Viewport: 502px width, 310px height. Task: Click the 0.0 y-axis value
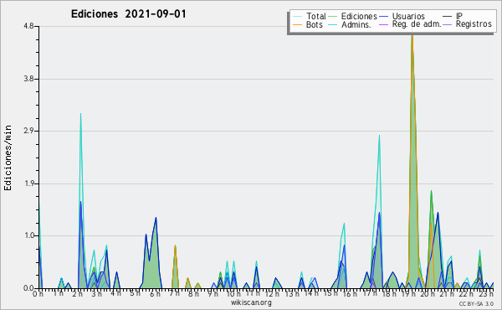28,288
